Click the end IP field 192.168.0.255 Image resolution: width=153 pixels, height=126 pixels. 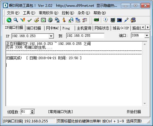point(85,36)
